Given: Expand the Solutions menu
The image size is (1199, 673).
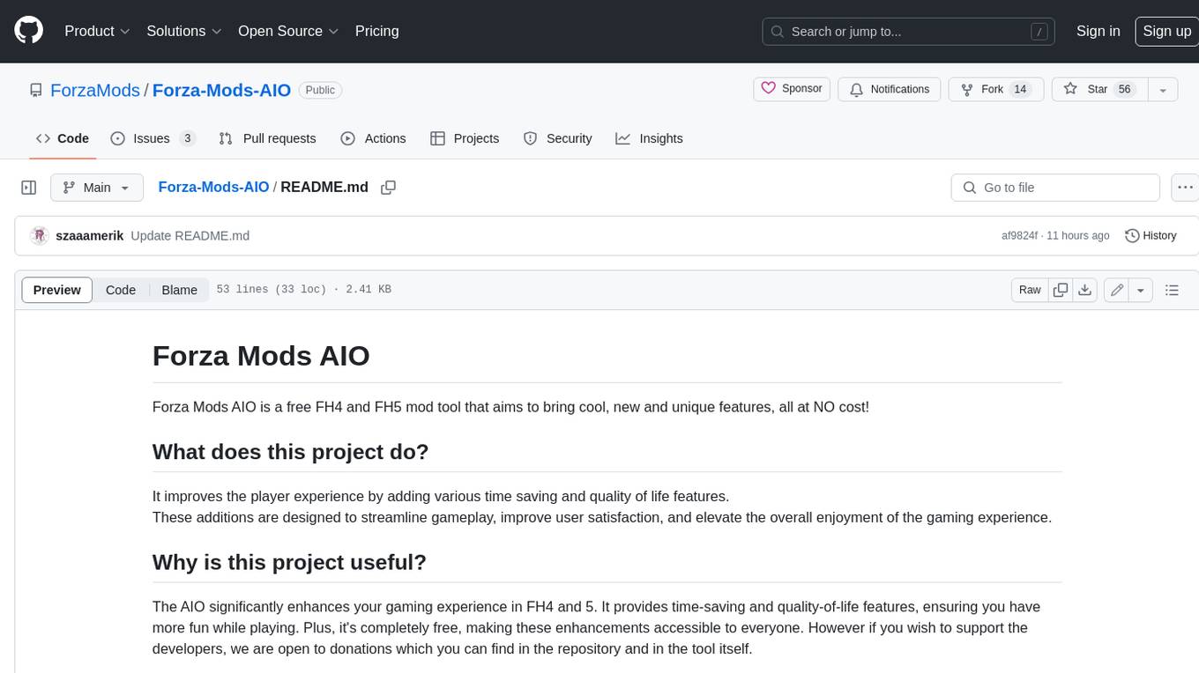Looking at the screenshot, I should click(184, 31).
